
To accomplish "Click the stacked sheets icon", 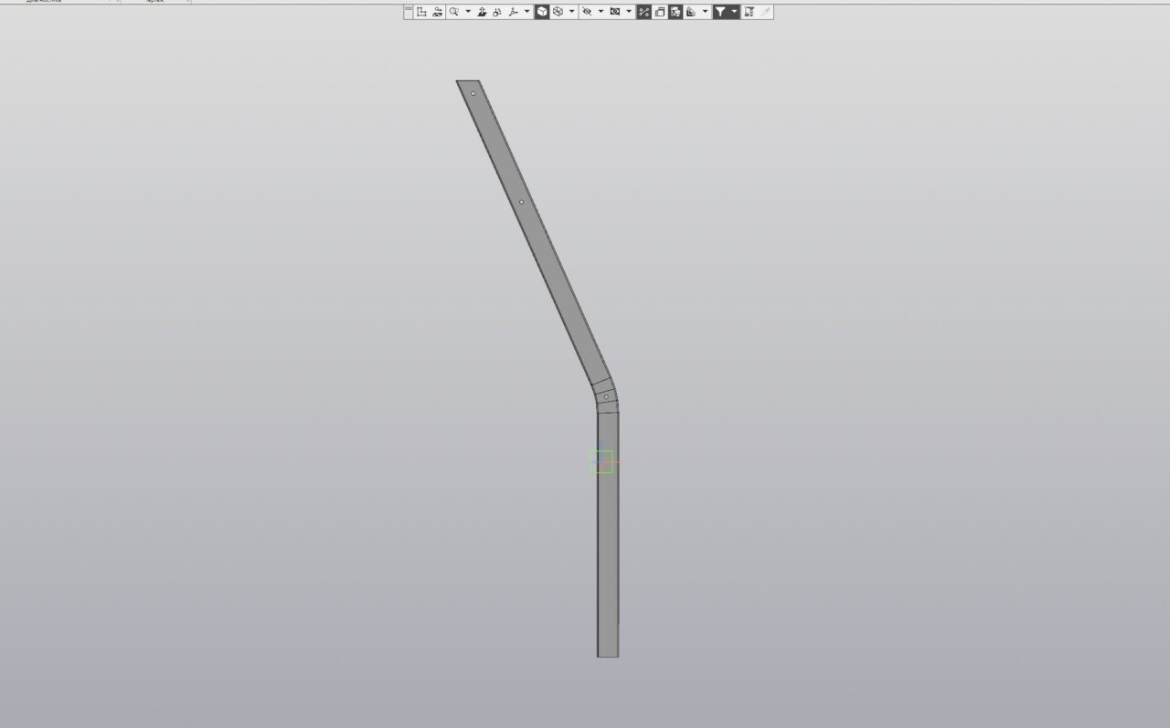I will coord(660,12).
